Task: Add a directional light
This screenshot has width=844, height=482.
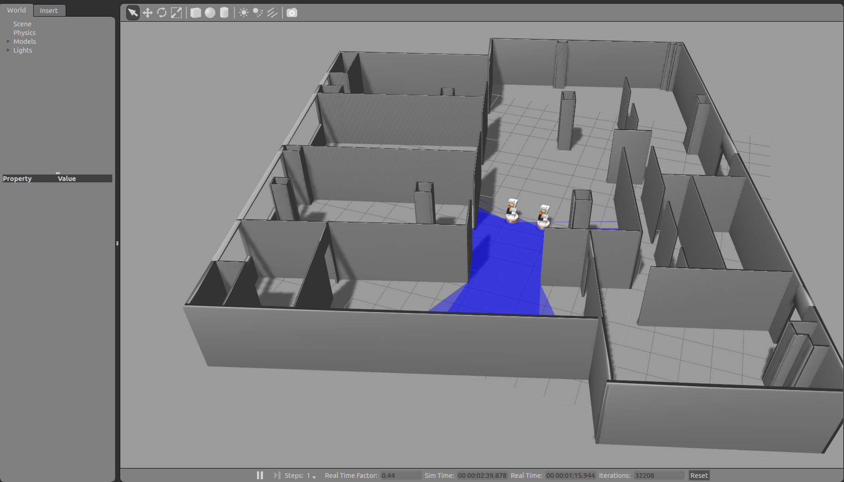Action: (x=272, y=13)
